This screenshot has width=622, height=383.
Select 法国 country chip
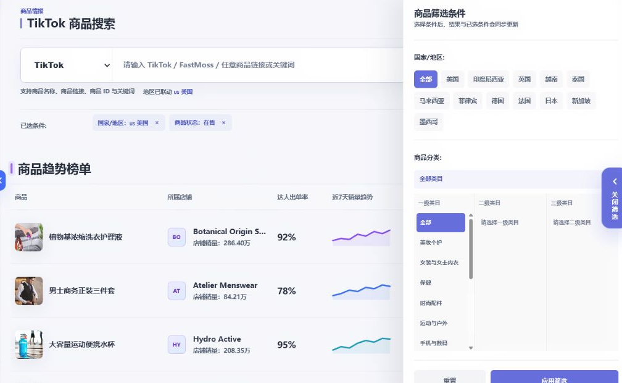(525, 101)
